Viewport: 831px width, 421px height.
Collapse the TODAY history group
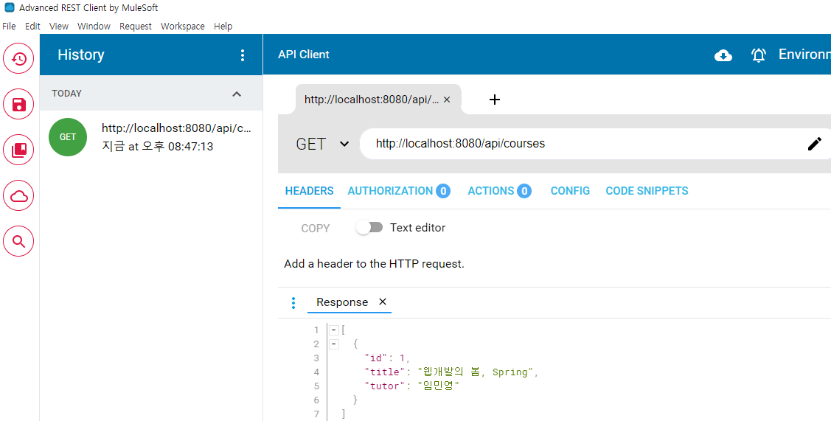pos(237,94)
